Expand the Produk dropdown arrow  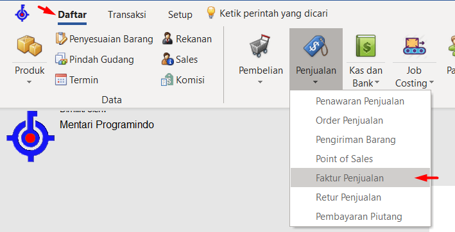29,82
